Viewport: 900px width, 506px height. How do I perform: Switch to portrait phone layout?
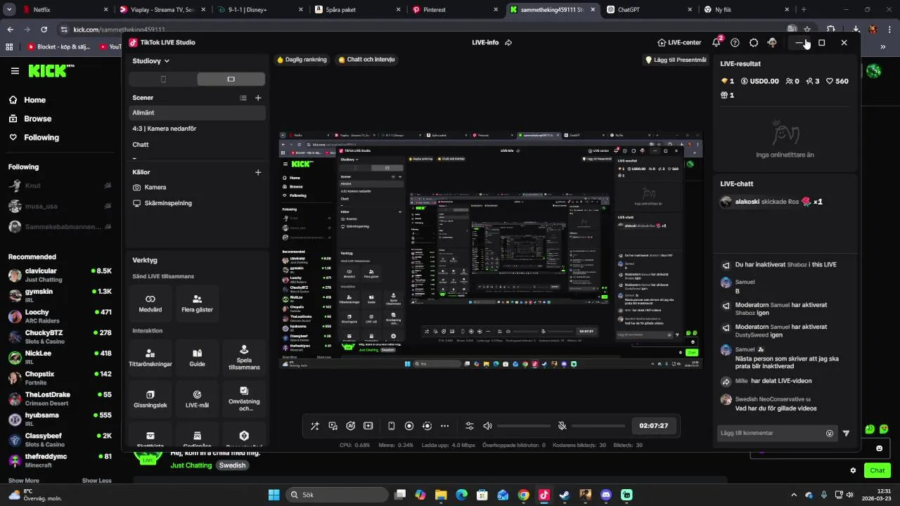[x=163, y=79]
